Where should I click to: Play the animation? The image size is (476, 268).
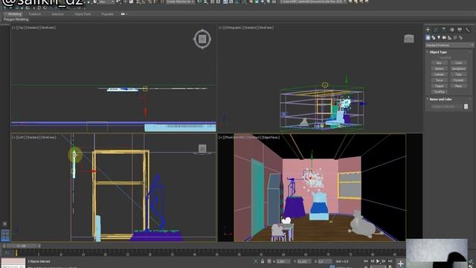pos(378,261)
